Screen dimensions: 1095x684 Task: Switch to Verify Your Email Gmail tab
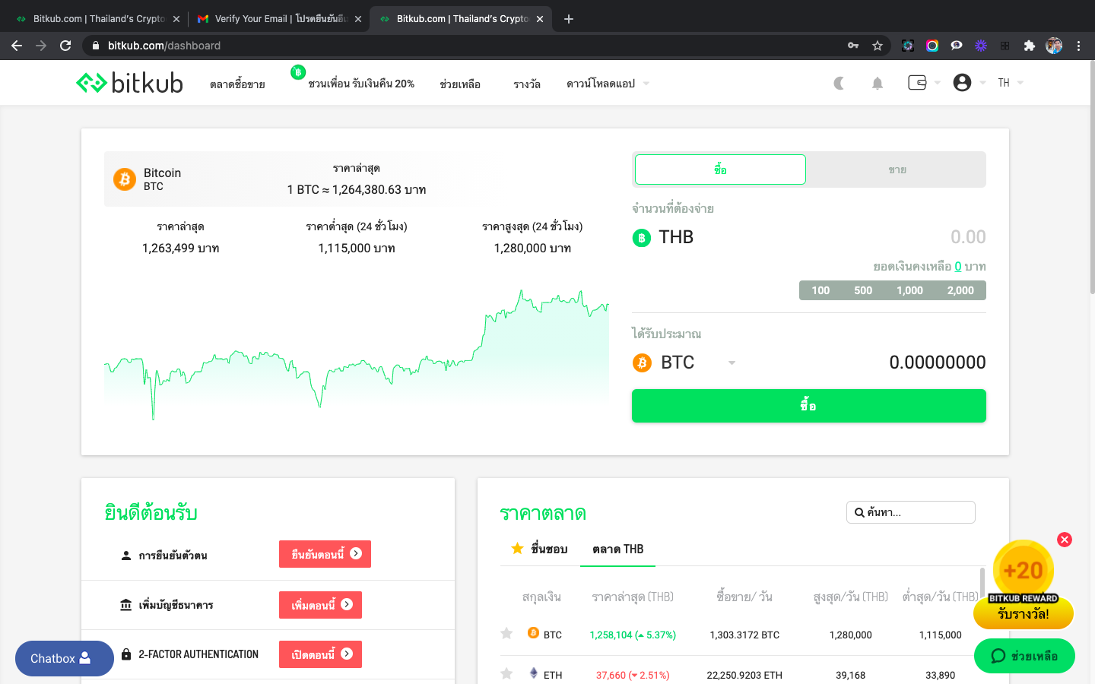(x=278, y=19)
